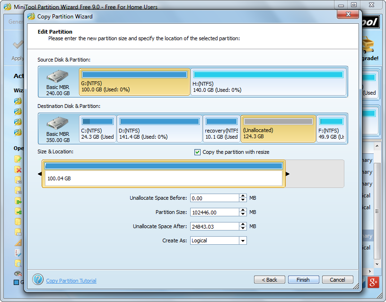Select destination partition D:(NTFS) 141.4 GB
Viewport: 386px width, 302px height.
point(159,129)
